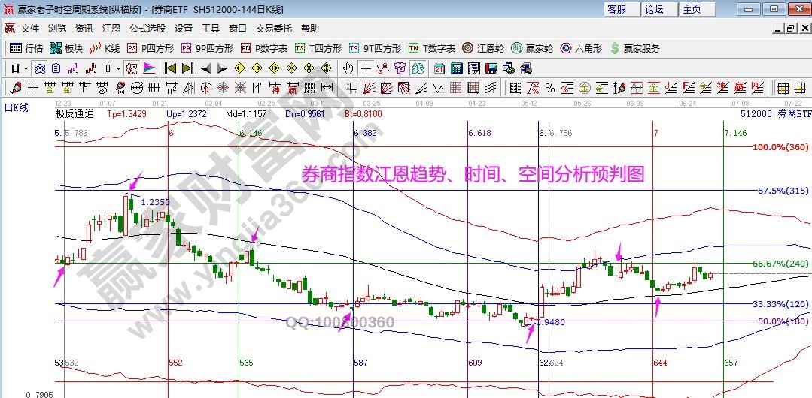Open the 文件 menu
The width and height of the screenshot is (812, 398).
click(x=30, y=29)
